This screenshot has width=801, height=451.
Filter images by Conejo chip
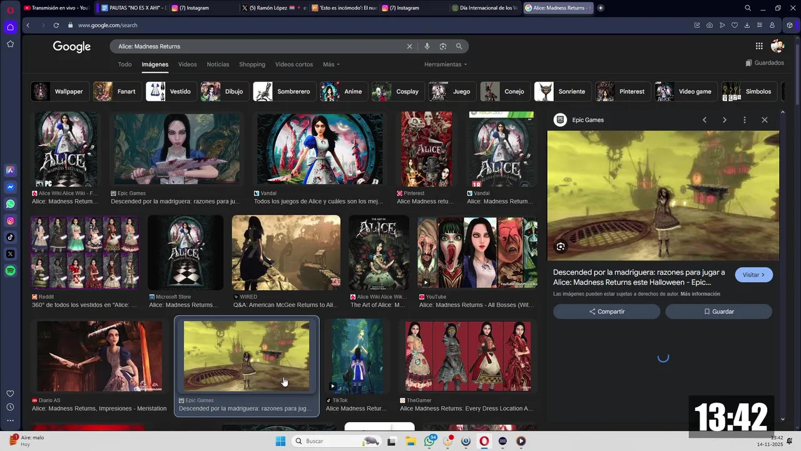(x=505, y=91)
